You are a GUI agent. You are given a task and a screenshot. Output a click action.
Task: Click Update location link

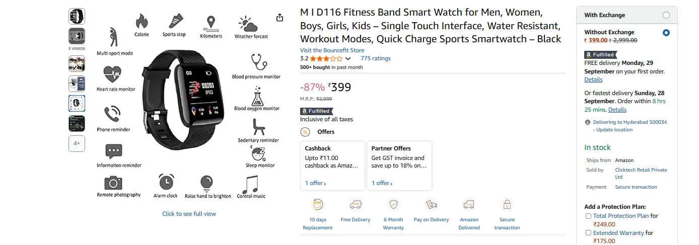614,130
